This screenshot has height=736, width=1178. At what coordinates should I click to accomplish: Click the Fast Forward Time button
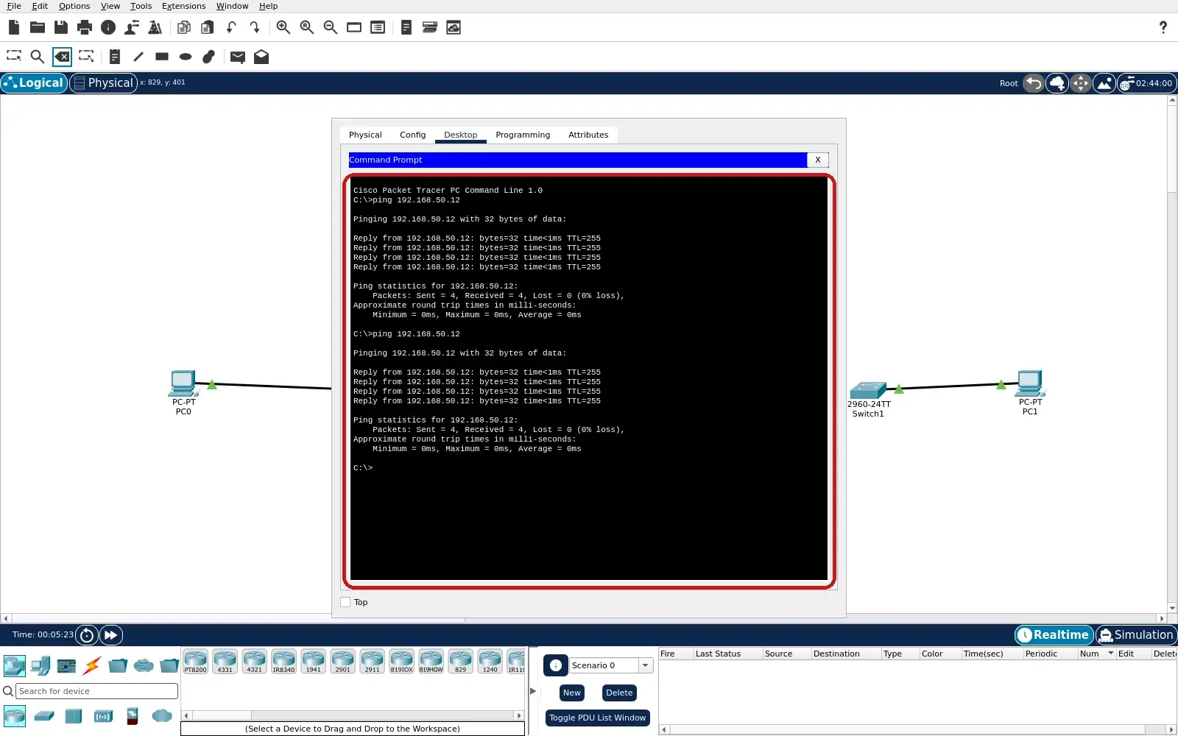[111, 634]
